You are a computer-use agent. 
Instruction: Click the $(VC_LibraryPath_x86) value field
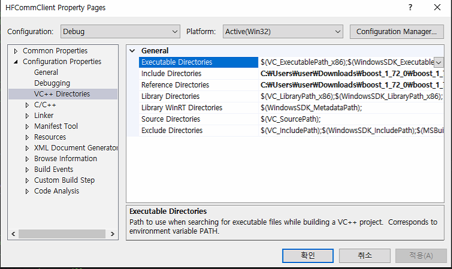tap(351, 96)
